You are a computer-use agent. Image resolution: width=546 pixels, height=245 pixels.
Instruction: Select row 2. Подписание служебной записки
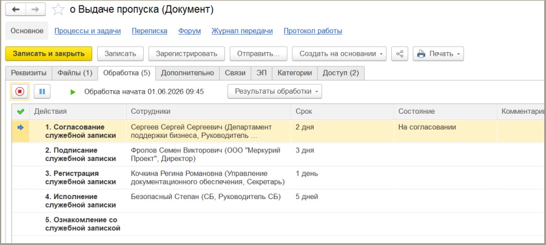tap(277, 154)
